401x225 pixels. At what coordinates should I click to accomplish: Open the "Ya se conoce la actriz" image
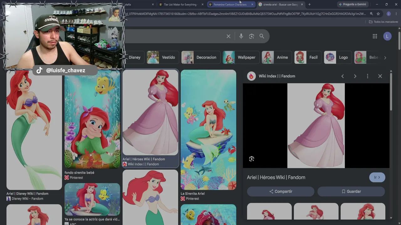(92, 199)
